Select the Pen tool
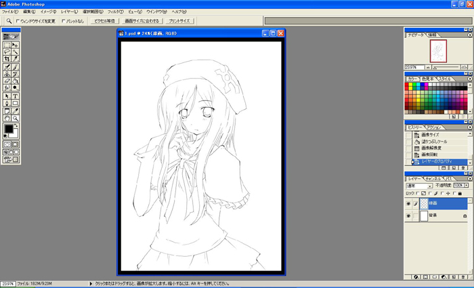Screen dimensions: 474x288 click(7, 103)
